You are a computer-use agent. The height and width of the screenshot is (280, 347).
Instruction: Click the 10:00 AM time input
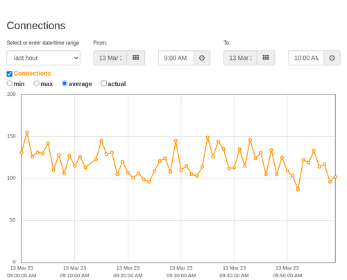(x=306, y=58)
